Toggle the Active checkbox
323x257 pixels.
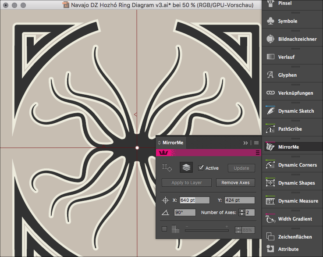[x=201, y=168]
